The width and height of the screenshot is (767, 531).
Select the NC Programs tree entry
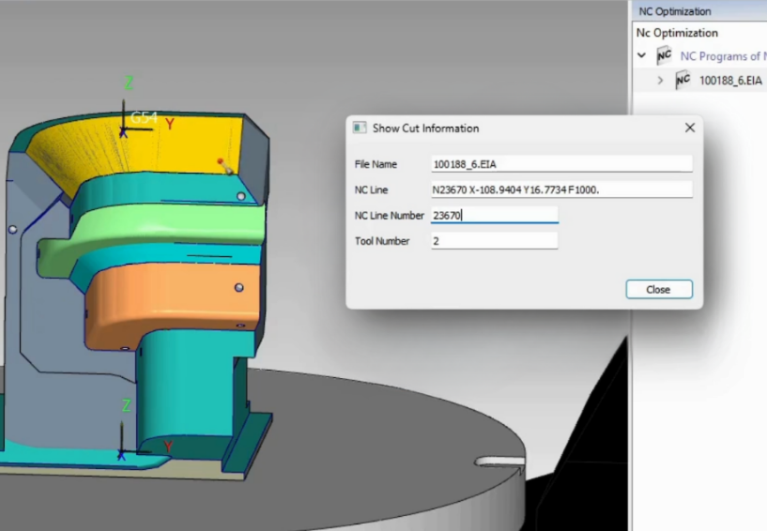pyautogui.click(x=721, y=56)
